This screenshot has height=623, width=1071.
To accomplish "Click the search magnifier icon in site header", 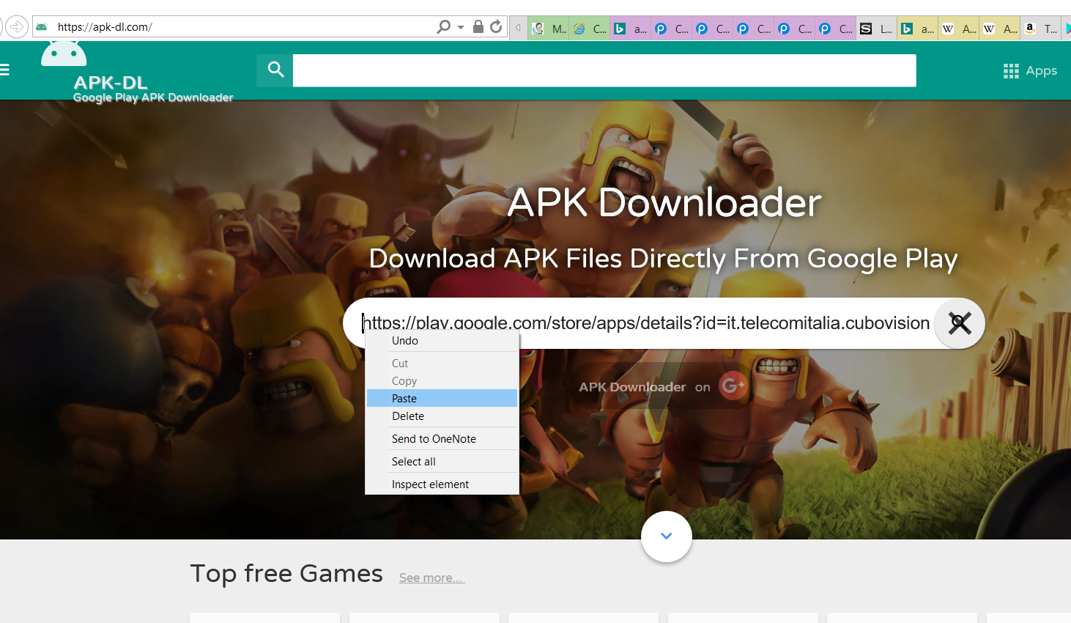I will [x=275, y=70].
